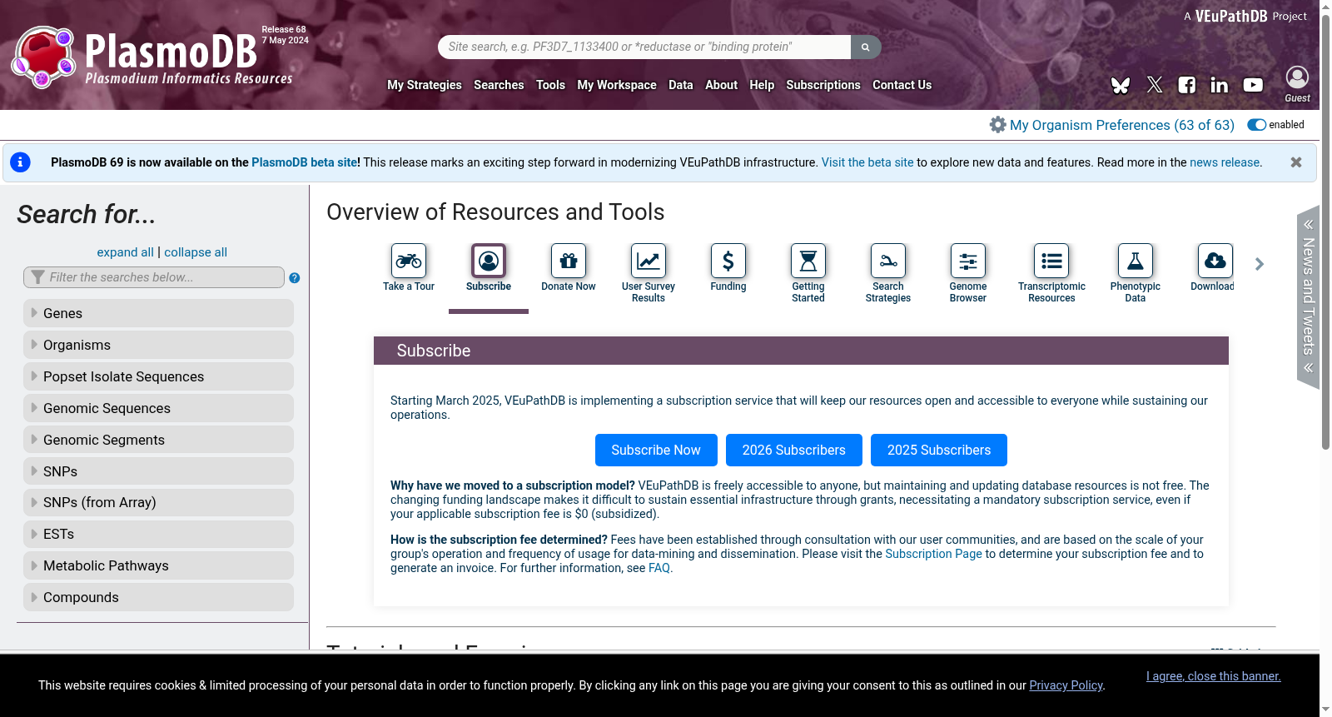Viewport: 1332px width, 717px height.
Task: Open the Getting Started hourglass icon
Action: 808,261
